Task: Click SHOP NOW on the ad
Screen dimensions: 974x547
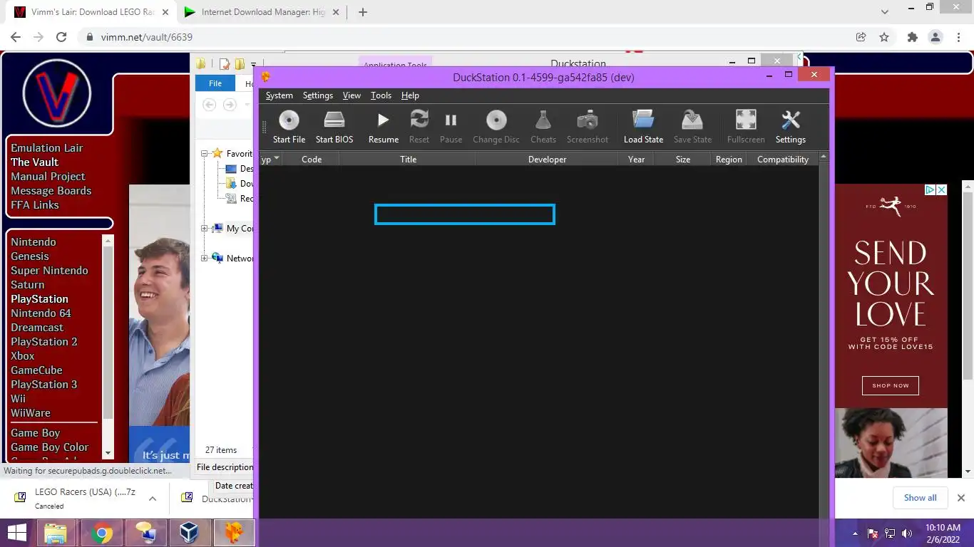Action: pos(891,385)
